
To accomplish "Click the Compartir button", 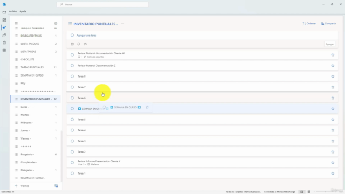I will [x=328, y=23].
